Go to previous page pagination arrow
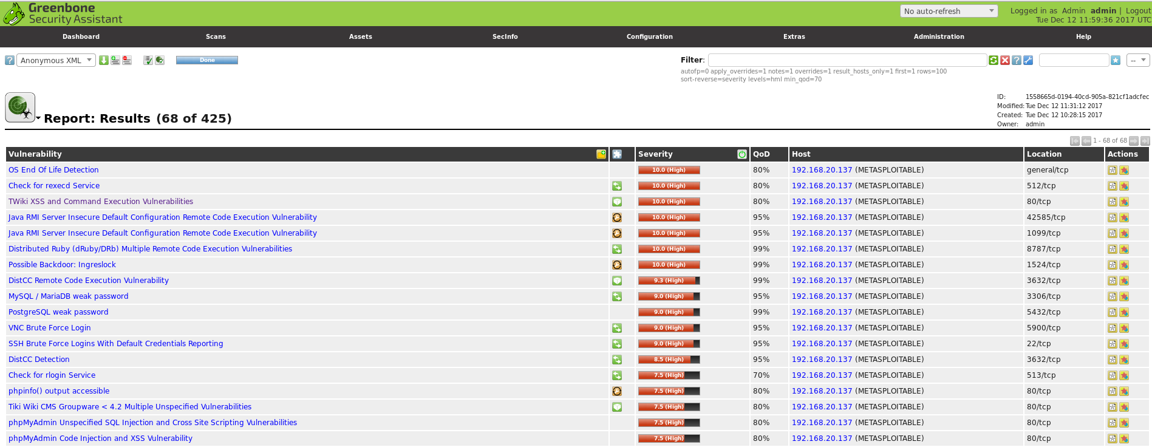This screenshot has height=447, width=1152. point(1086,140)
